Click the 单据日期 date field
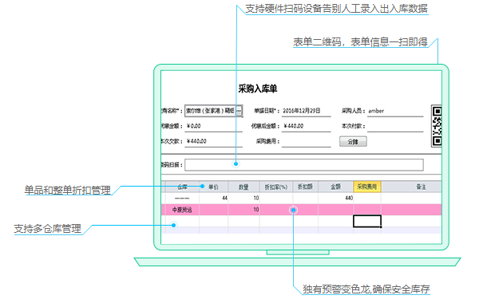 (306, 111)
